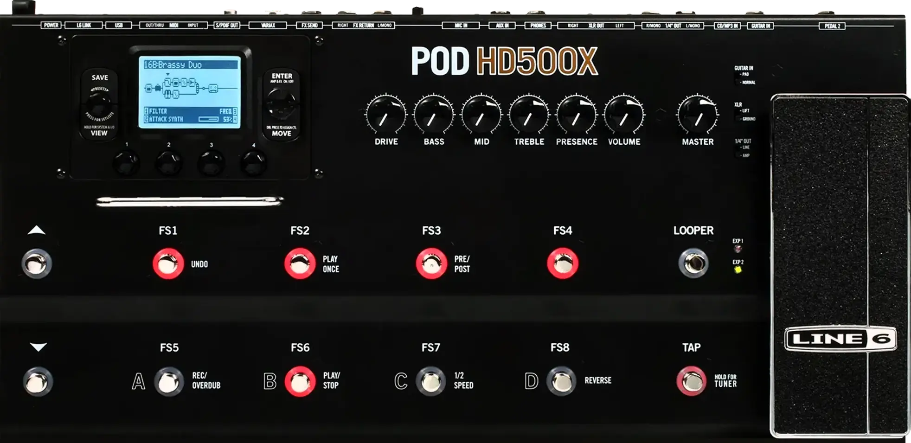The image size is (911, 443).
Task: Click the selected-block arrow marker on LCD
Action: 168,74
